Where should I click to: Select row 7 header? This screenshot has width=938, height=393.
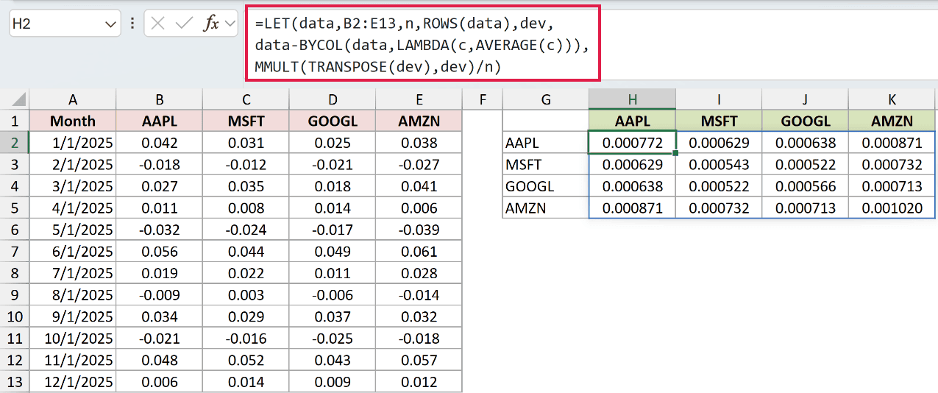point(15,252)
